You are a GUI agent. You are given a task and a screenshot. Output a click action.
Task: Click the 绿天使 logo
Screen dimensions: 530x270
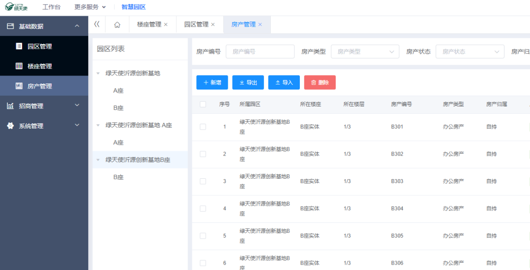click(16, 7)
